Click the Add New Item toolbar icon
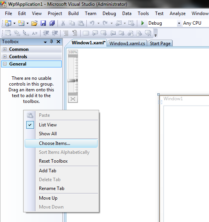 (21, 23)
